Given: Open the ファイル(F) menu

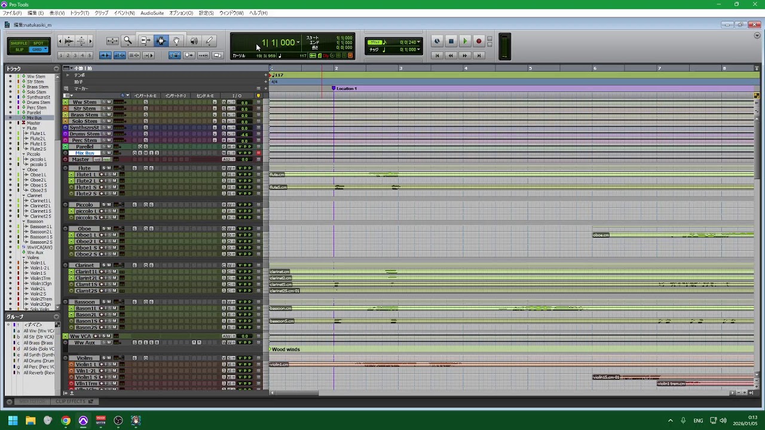Looking at the screenshot, I should point(12,13).
